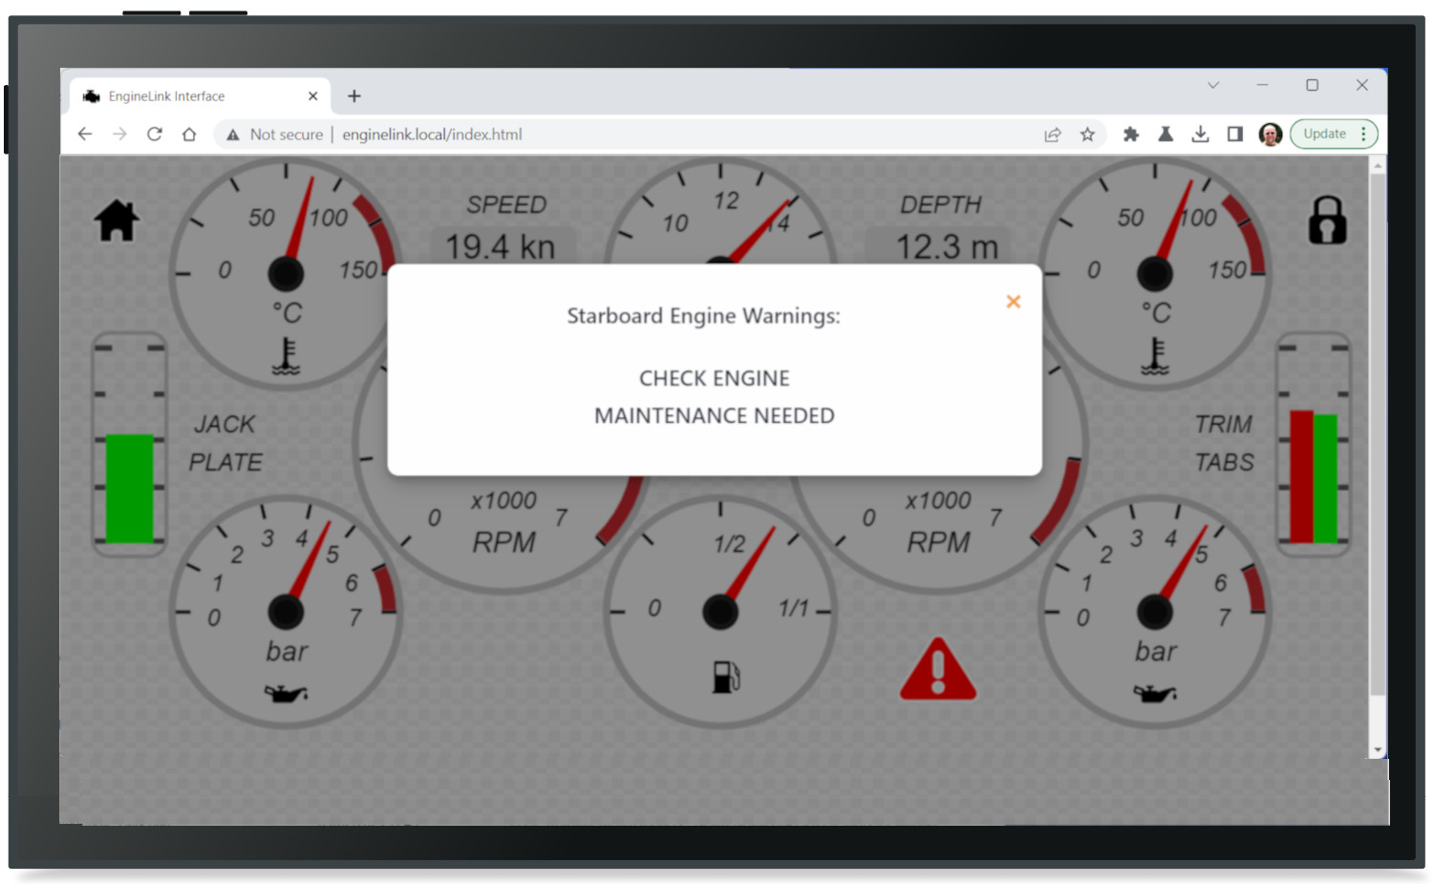Open the Chrome three-dot menu
This screenshot has width=1433, height=884.
pyautogui.click(x=1364, y=135)
